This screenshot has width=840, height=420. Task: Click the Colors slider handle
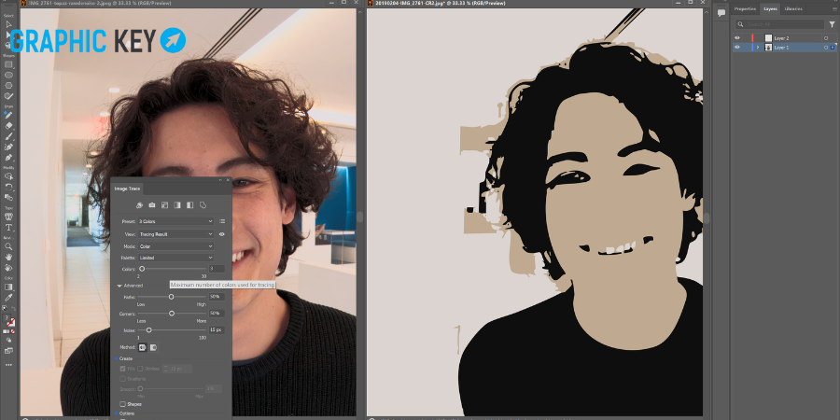point(142,269)
